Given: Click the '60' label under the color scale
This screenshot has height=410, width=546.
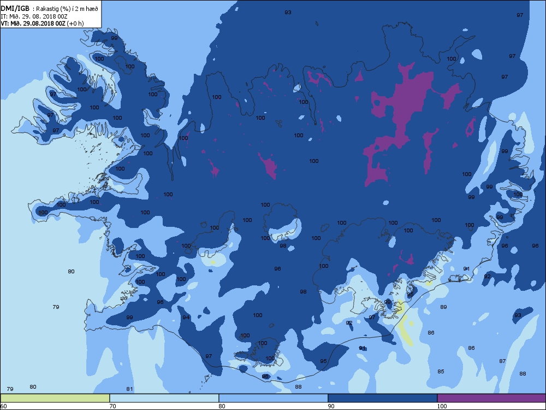Looking at the screenshot, I should [x=3, y=406].
